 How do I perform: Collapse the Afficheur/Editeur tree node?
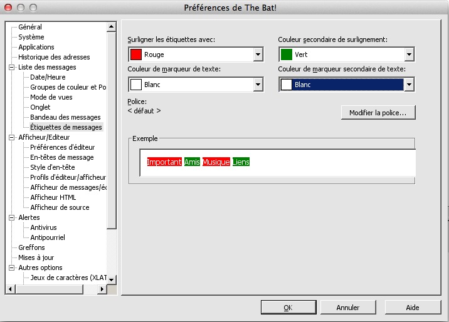point(11,137)
